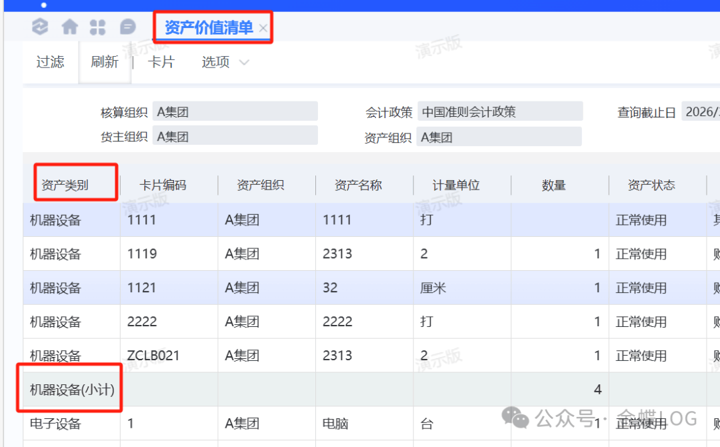
Task: Refresh the list with 刷新
Action: pos(105,62)
